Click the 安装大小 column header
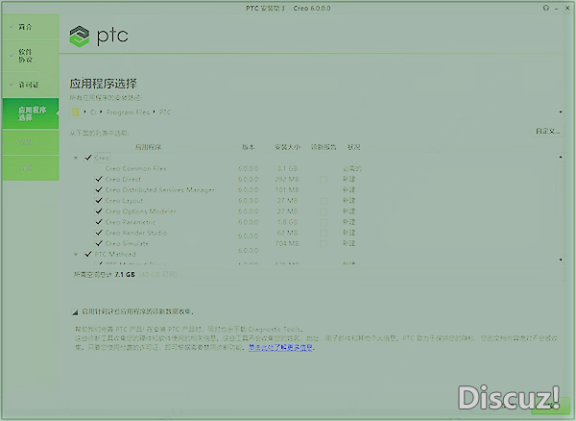Viewport: 576px width, 421px height. [x=287, y=147]
